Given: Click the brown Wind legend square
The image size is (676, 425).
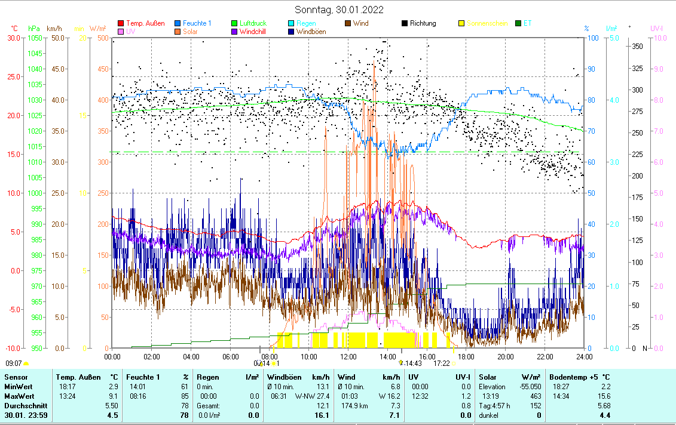Looking at the screenshot, I should 348,24.
